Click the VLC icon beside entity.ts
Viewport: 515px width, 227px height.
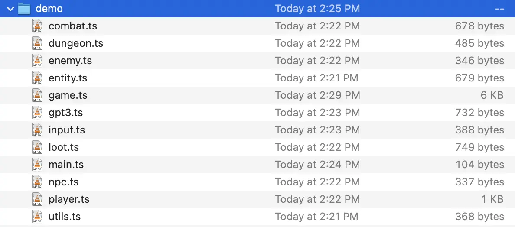(x=37, y=78)
